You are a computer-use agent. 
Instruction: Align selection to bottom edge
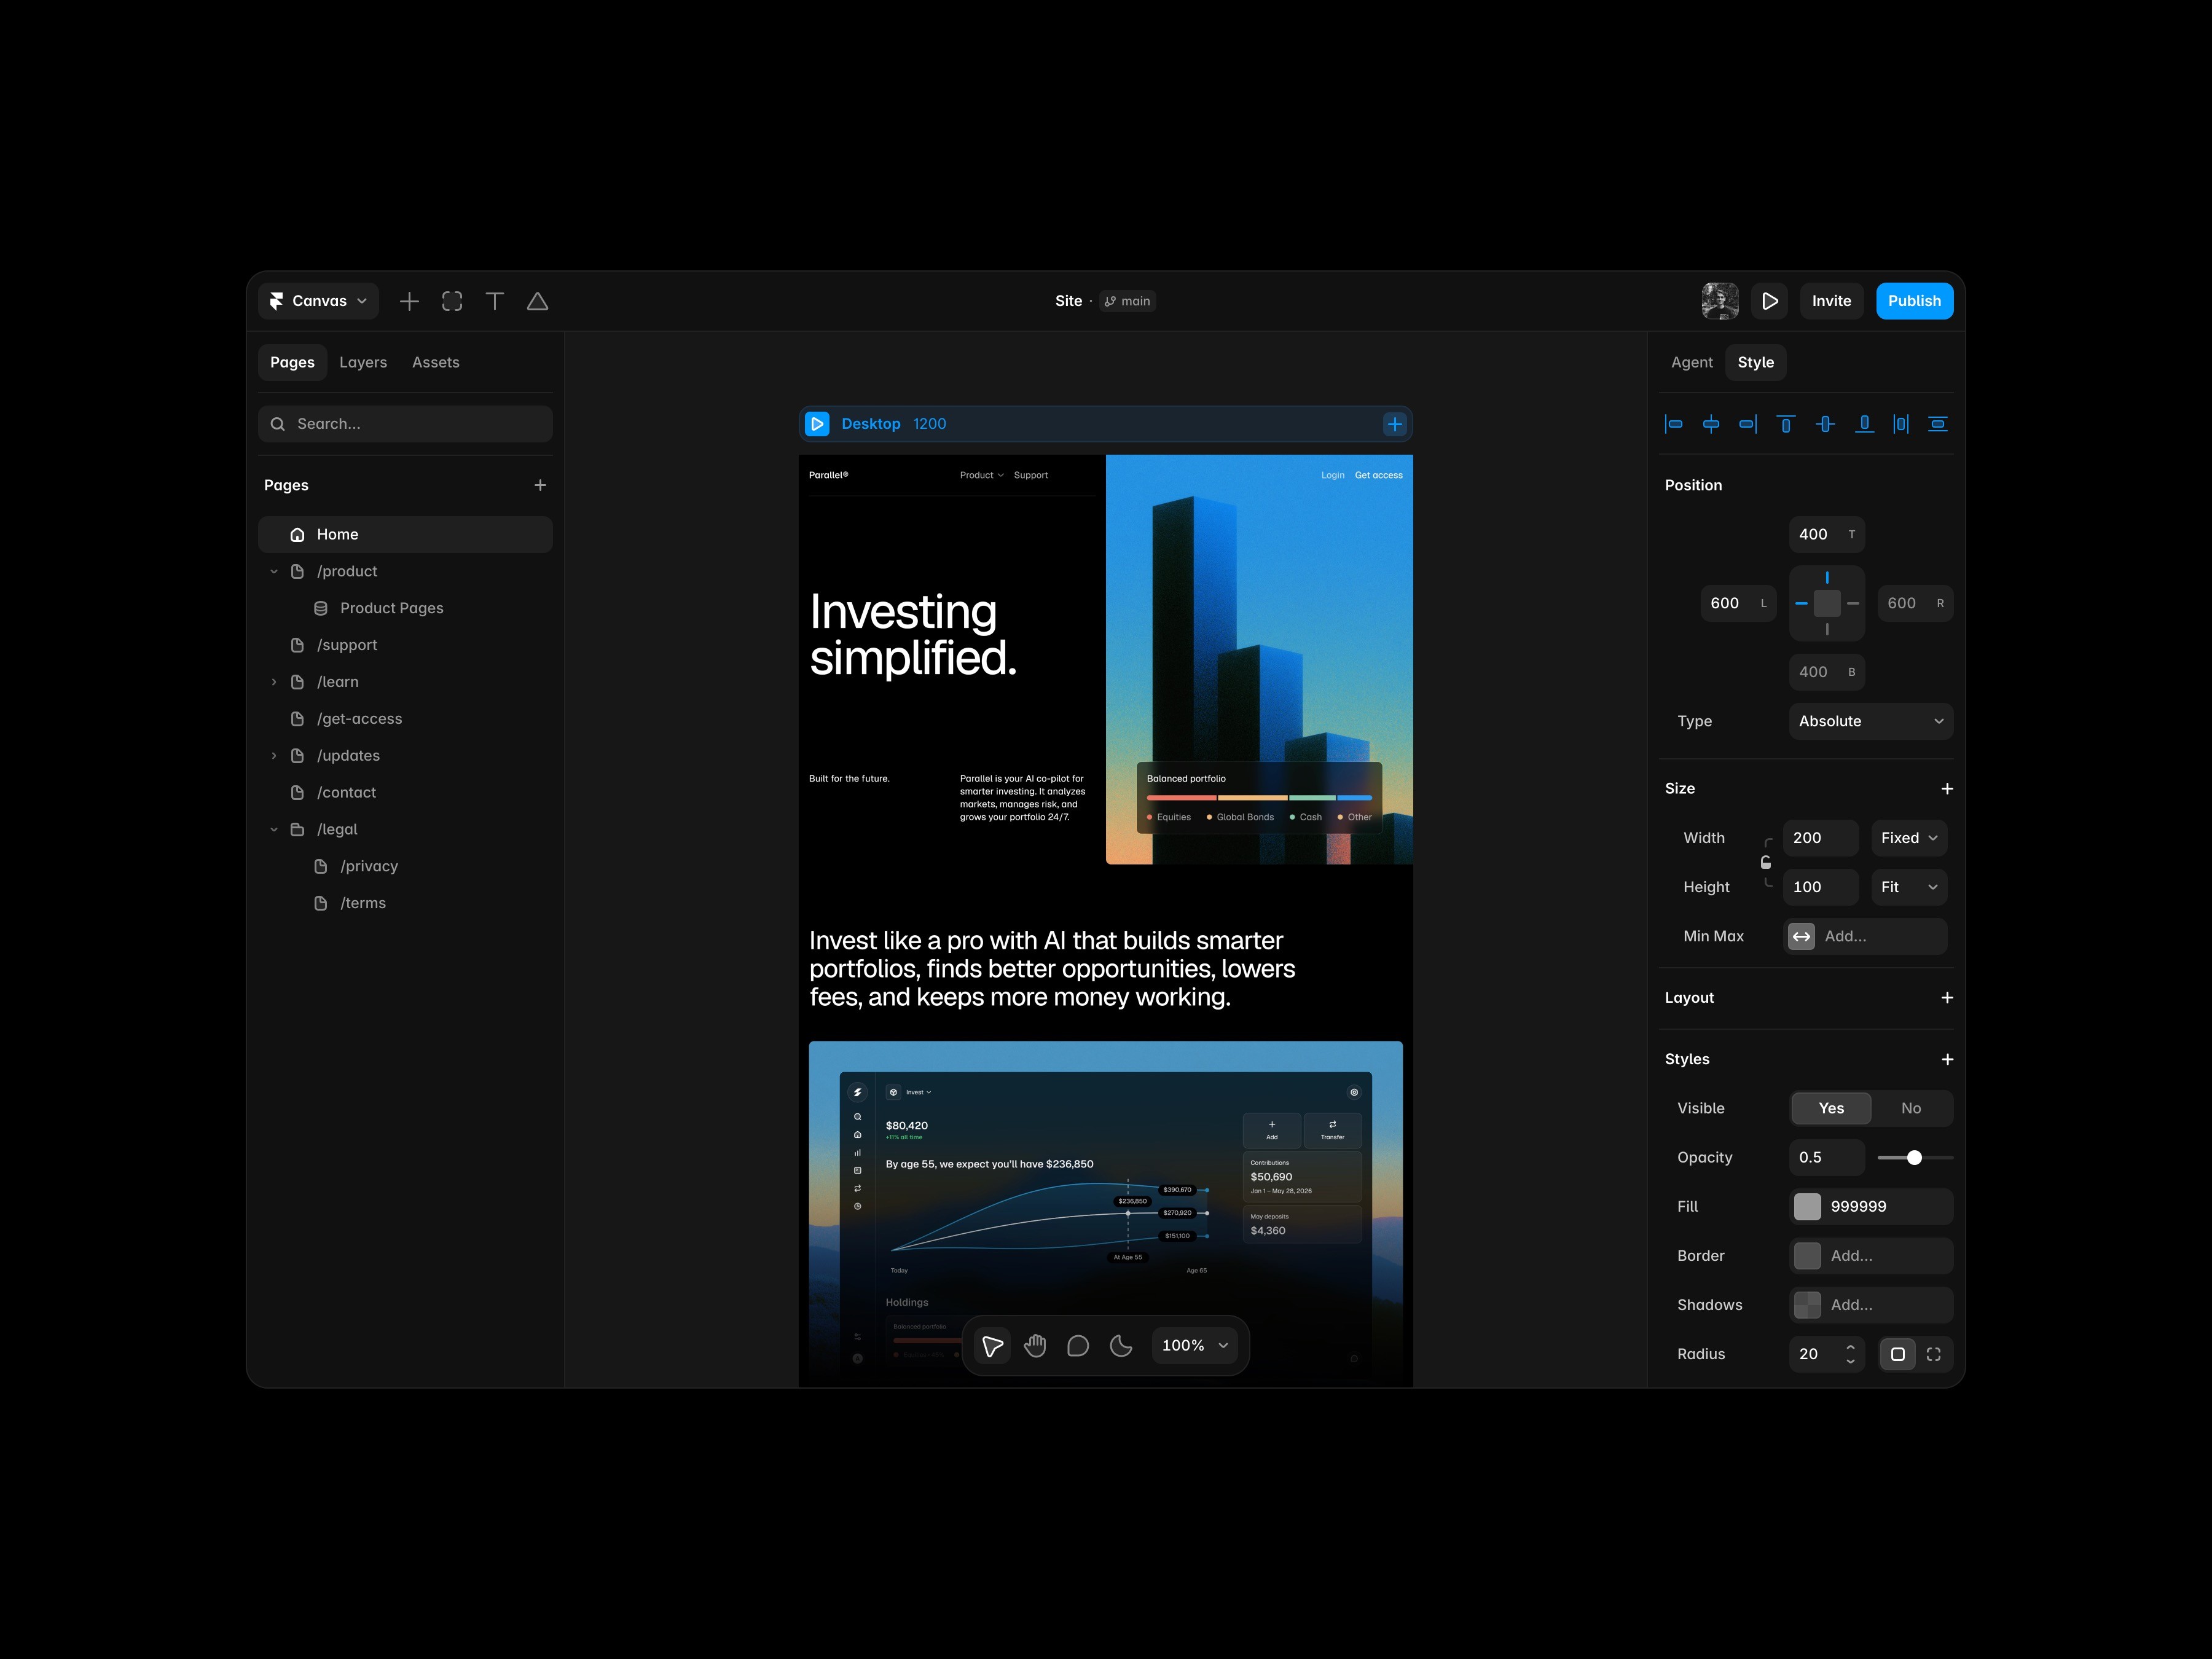click(1864, 424)
